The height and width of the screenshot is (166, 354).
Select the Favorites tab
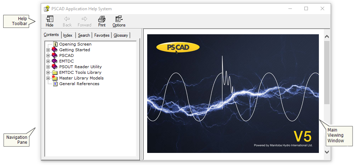tap(102, 35)
